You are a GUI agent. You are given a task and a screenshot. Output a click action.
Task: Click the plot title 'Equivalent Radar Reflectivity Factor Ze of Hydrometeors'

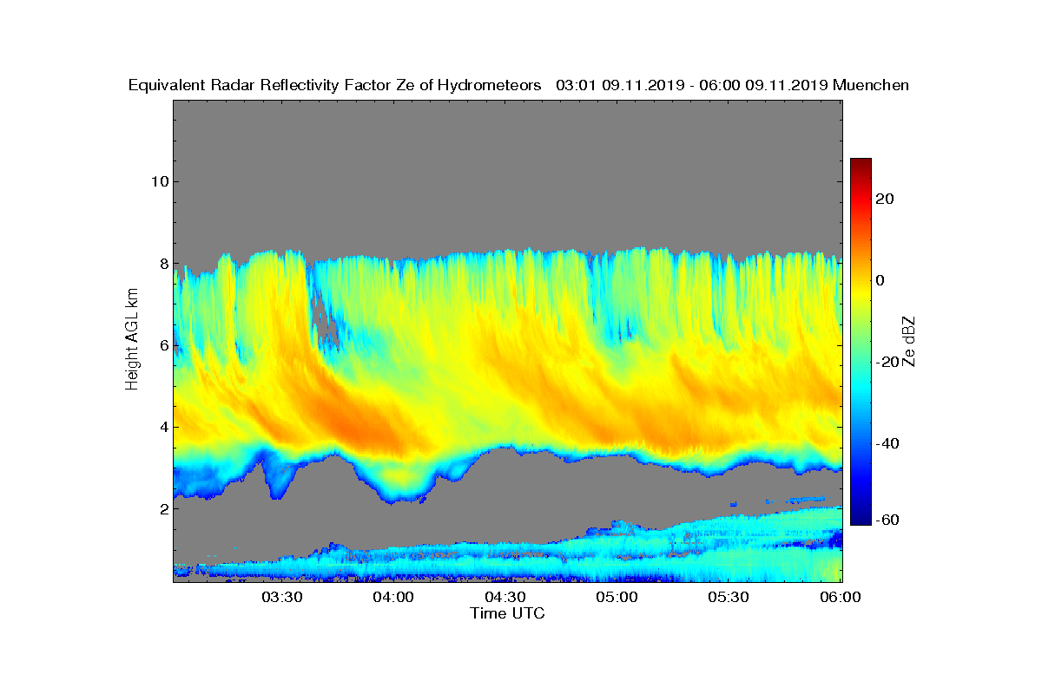click(335, 85)
